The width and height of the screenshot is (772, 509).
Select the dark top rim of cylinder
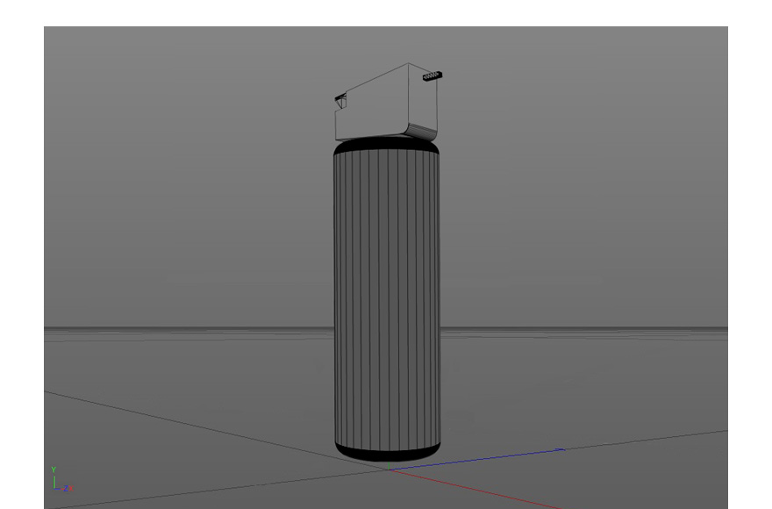tap(386, 147)
